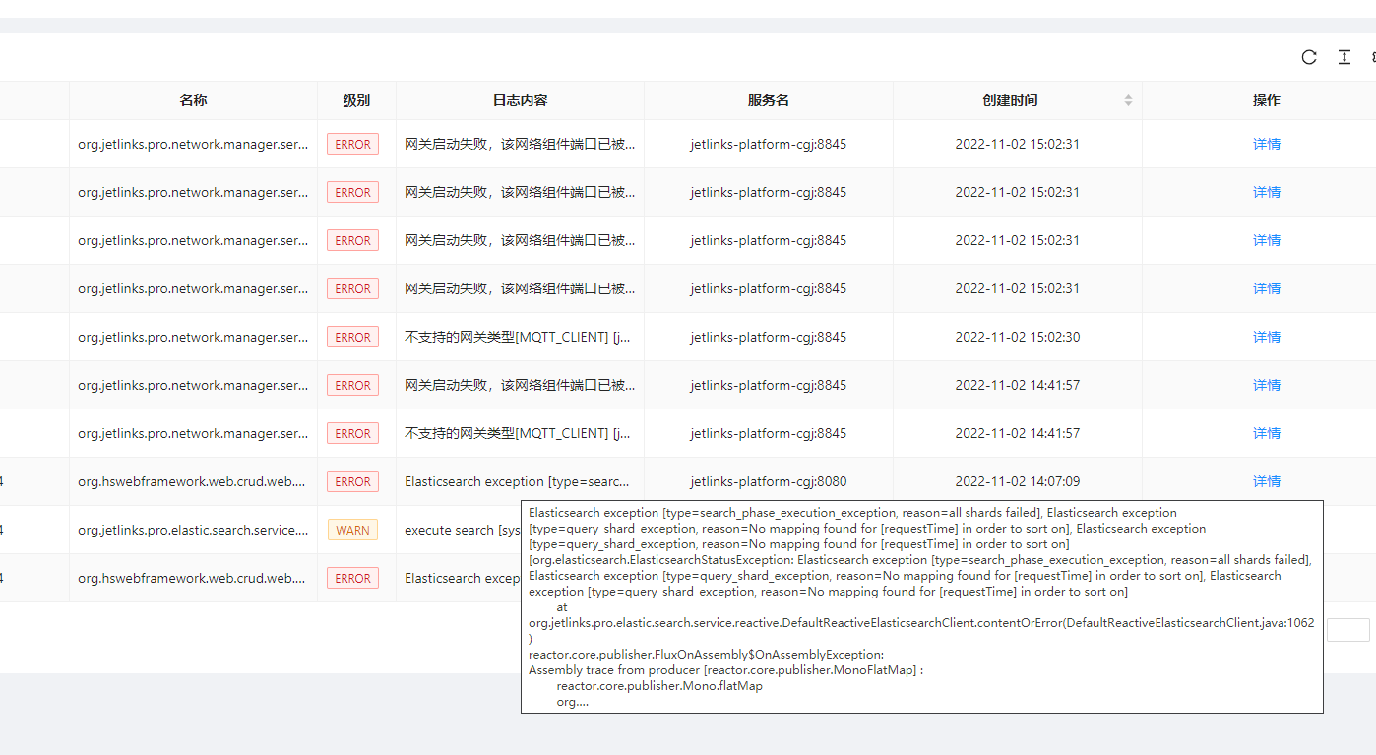Click the ERROR tag on the first row

352,144
